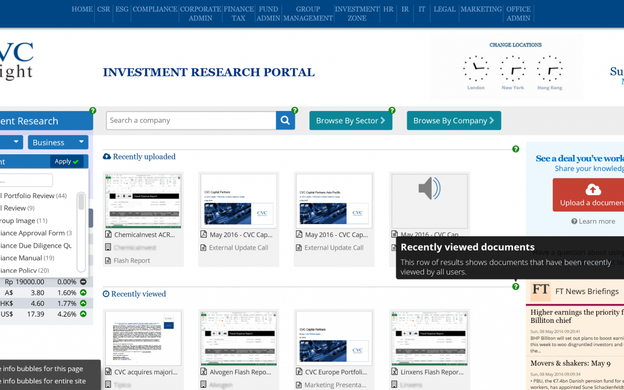The height and width of the screenshot is (390, 624).
Task: Click the Hong Kong clock
Action: [x=549, y=69]
